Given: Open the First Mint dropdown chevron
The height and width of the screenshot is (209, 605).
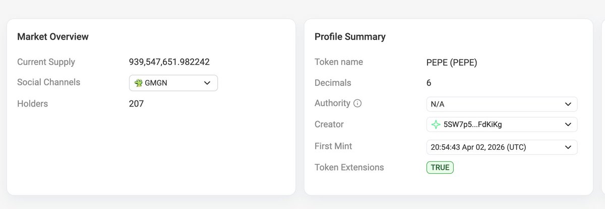Looking at the screenshot, I should (x=568, y=147).
